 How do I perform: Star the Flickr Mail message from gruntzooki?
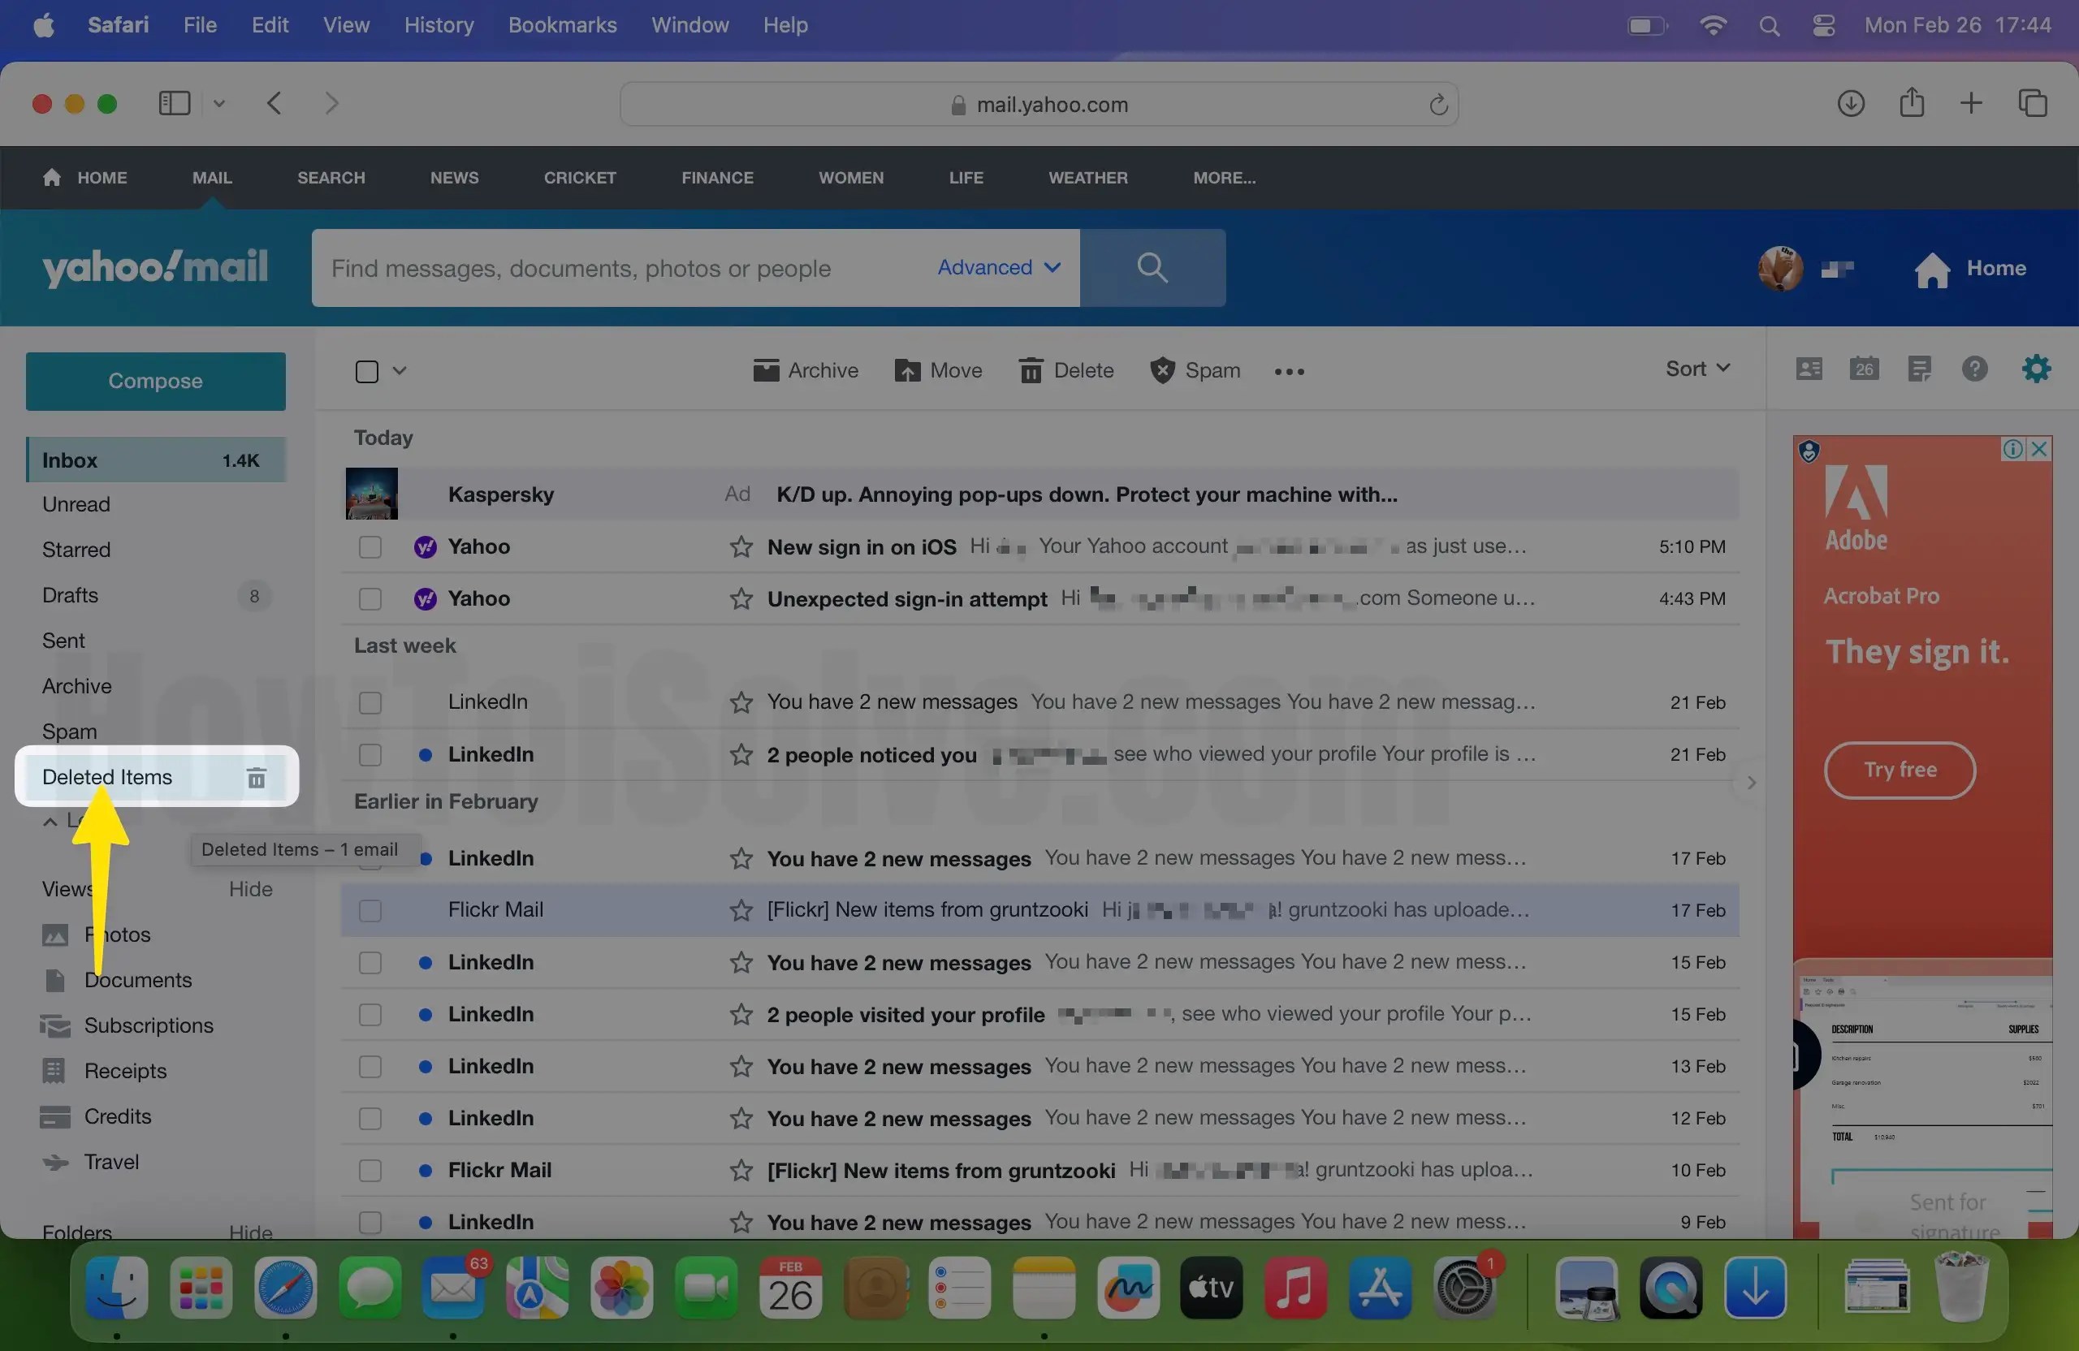741,909
